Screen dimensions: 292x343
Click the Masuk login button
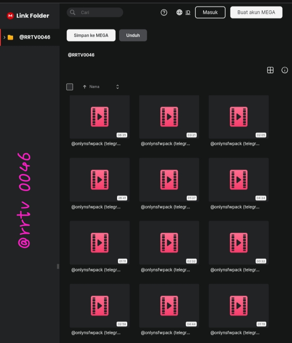[x=210, y=12]
